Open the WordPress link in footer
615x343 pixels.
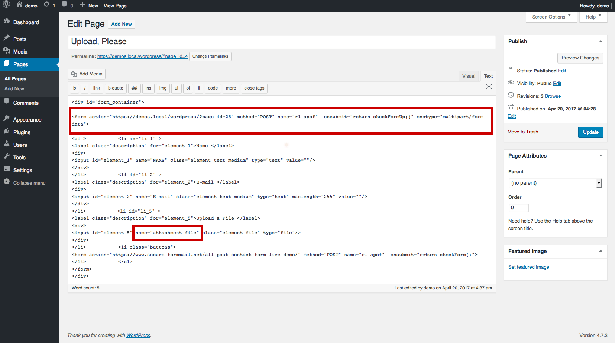pyautogui.click(x=138, y=336)
